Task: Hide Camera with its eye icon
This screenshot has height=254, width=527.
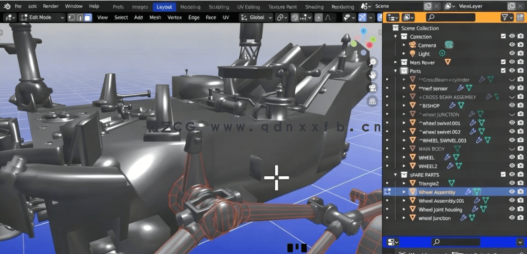Action: (x=512, y=45)
